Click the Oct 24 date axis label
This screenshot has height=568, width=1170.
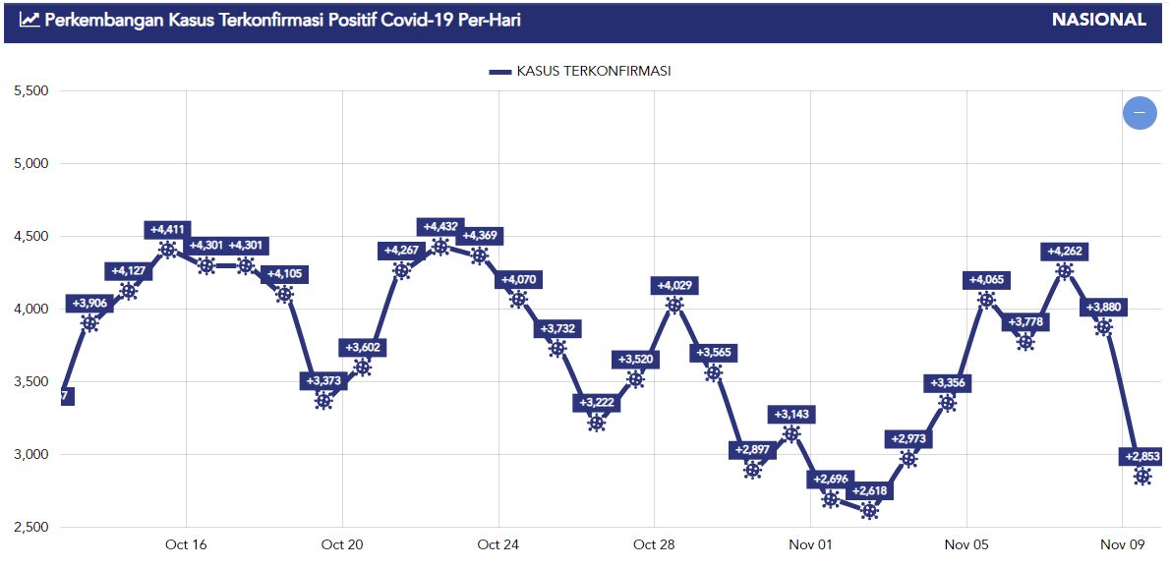click(x=498, y=544)
